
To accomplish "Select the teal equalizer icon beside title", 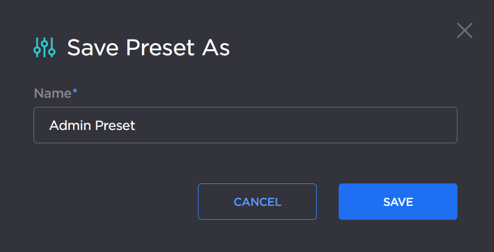I will click(x=44, y=47).
